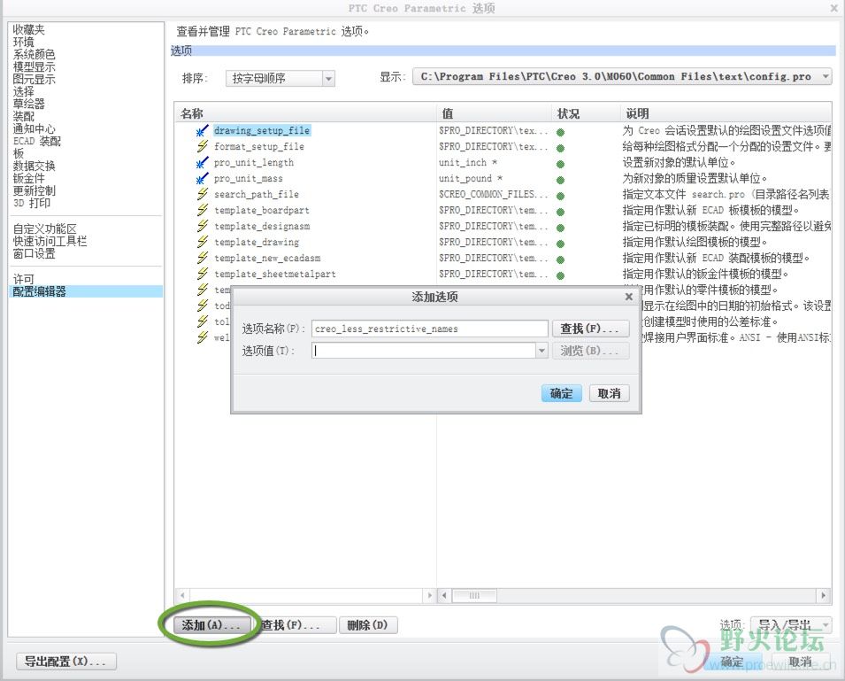Select 环境 category
Image resolution: width=845 pixels, height=681 pixels.
click(x=23, y=42)
